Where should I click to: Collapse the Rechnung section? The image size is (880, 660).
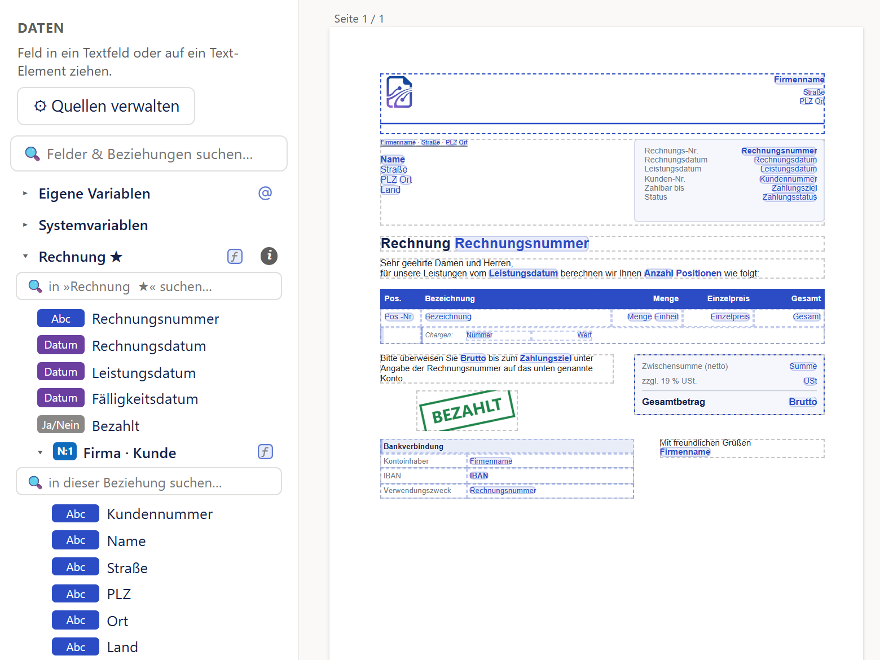[25, 257]
